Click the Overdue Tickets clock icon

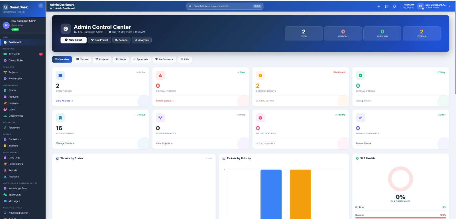(x=260, y=75)
